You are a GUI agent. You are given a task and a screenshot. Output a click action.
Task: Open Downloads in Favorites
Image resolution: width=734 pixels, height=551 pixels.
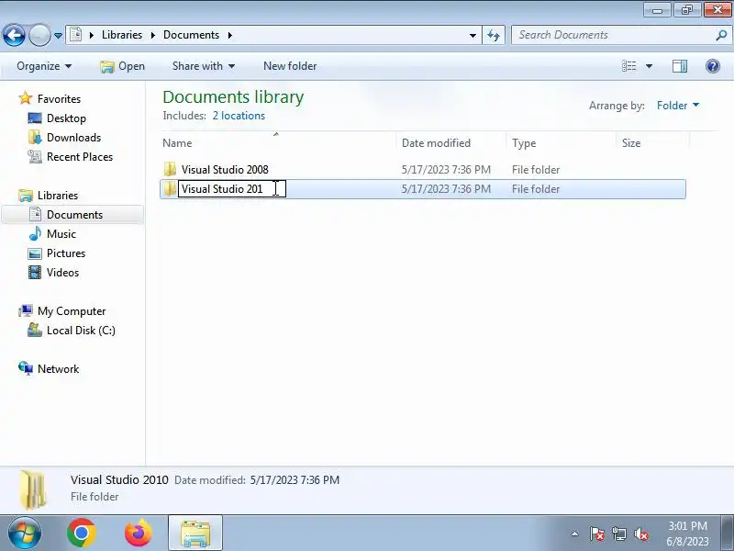pyautogui.click(x=73, y=137)
